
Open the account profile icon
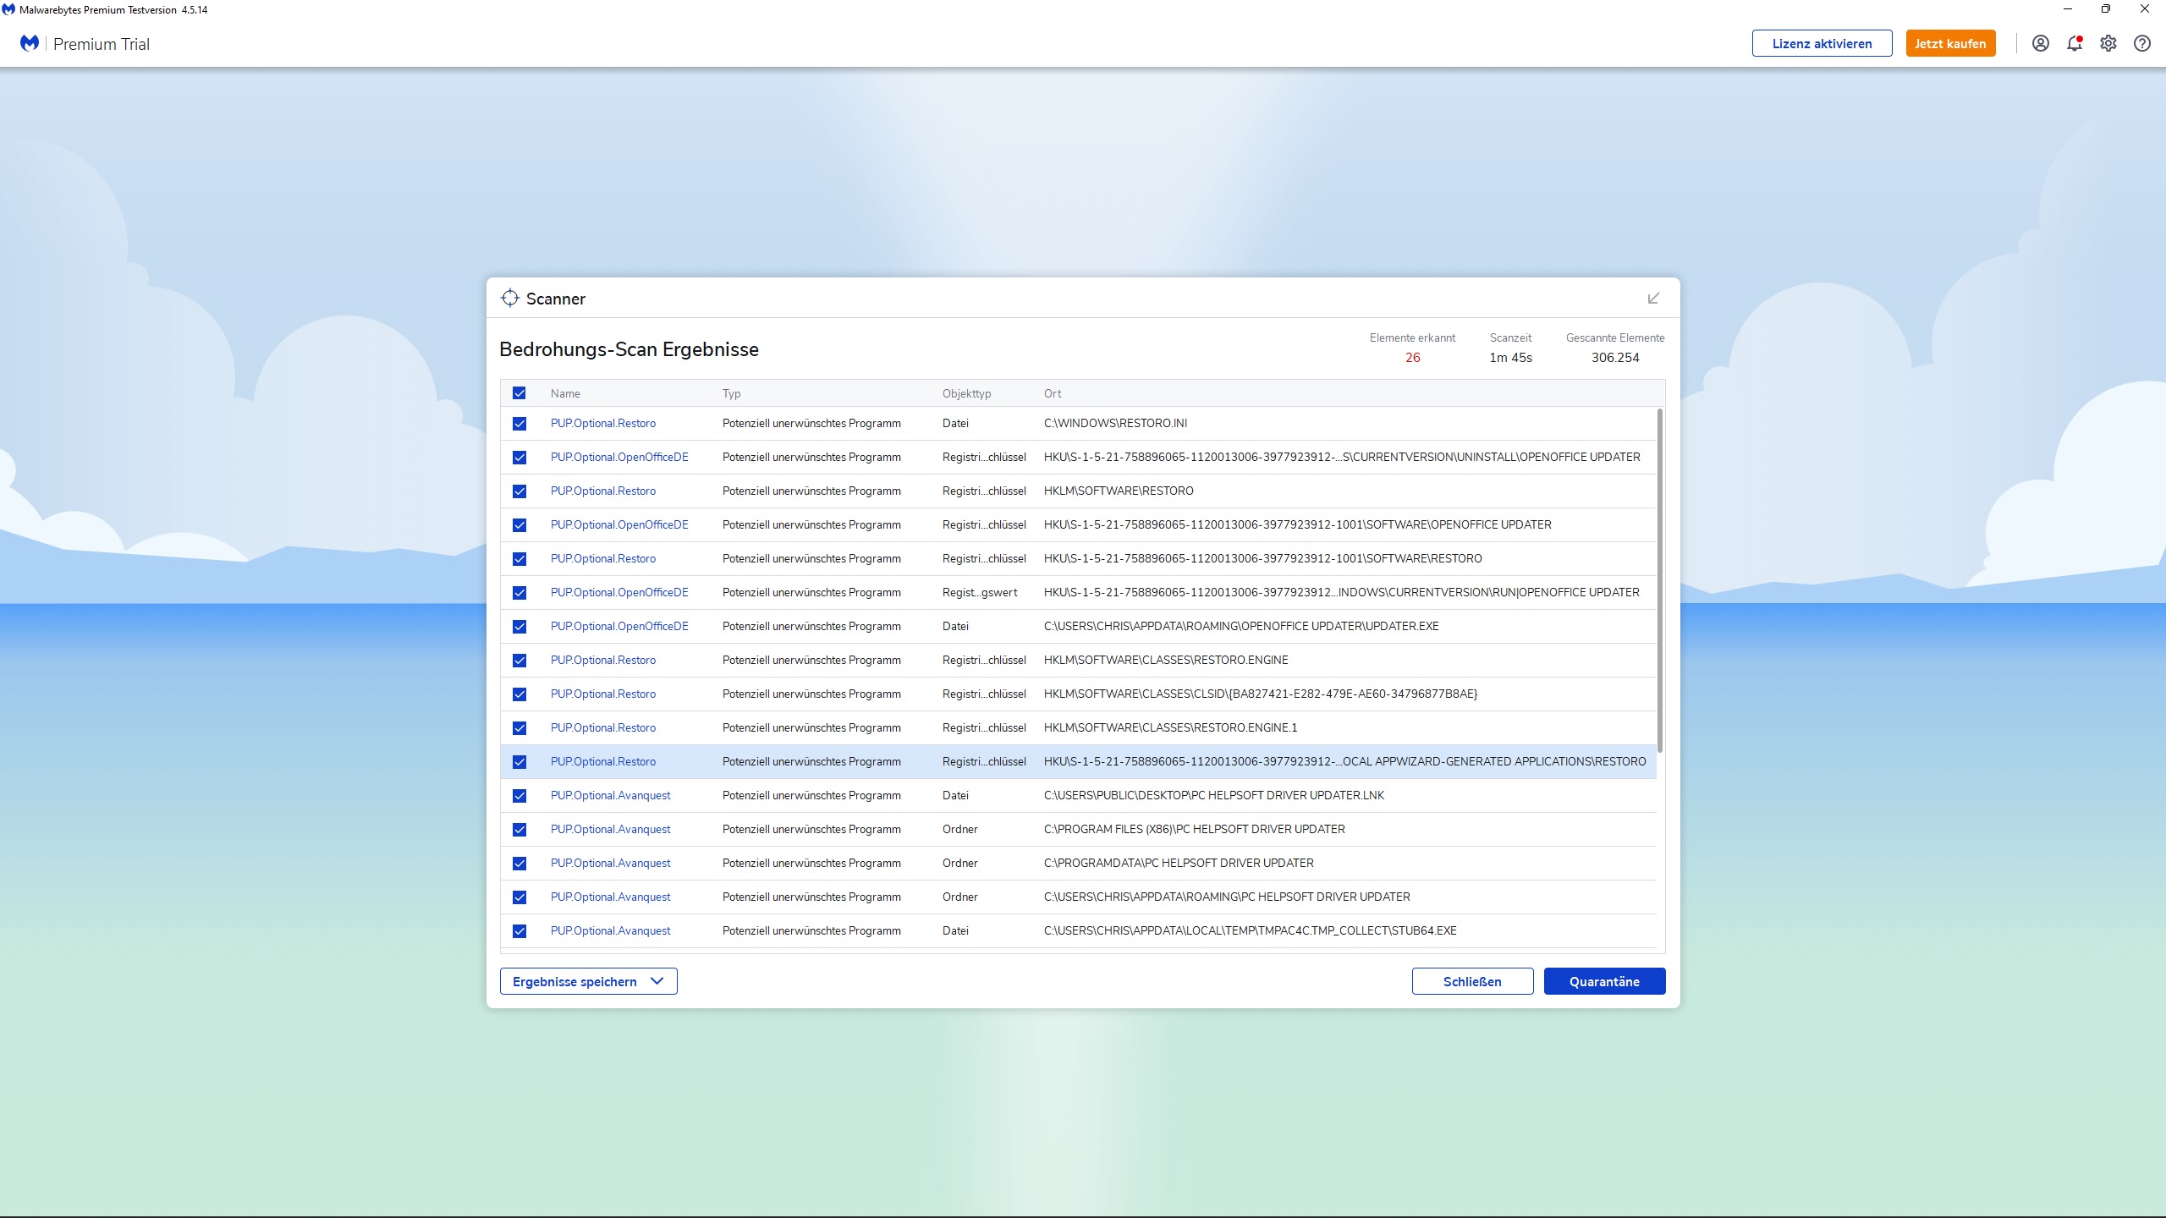point(2040,43)
